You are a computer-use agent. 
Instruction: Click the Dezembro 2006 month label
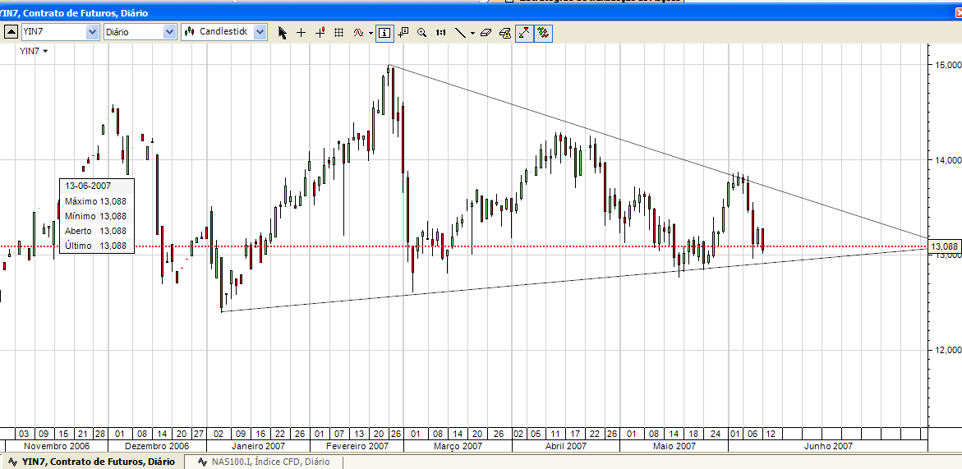tap(157, 446)
